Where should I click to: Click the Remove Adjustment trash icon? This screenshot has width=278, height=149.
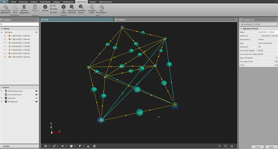point(24,7)
